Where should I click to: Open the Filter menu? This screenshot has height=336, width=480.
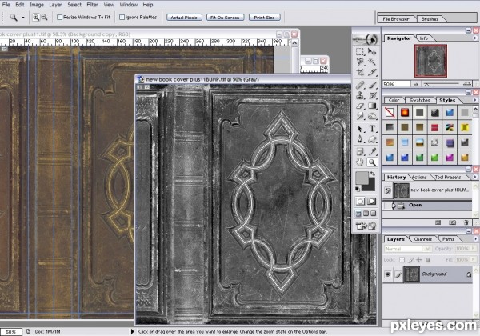[x=92, y=5]
